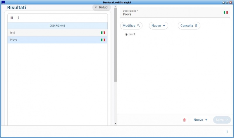The width and height of the screenshot is (234, 138).
Task: Click the scroll up arrow of results scrollbar
Action: pyautogui.click(x=115, y=6)
